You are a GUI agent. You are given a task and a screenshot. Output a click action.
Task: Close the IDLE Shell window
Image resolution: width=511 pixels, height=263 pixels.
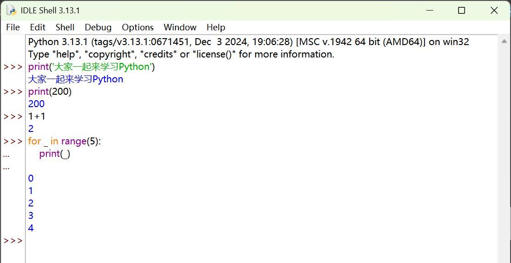494,10
